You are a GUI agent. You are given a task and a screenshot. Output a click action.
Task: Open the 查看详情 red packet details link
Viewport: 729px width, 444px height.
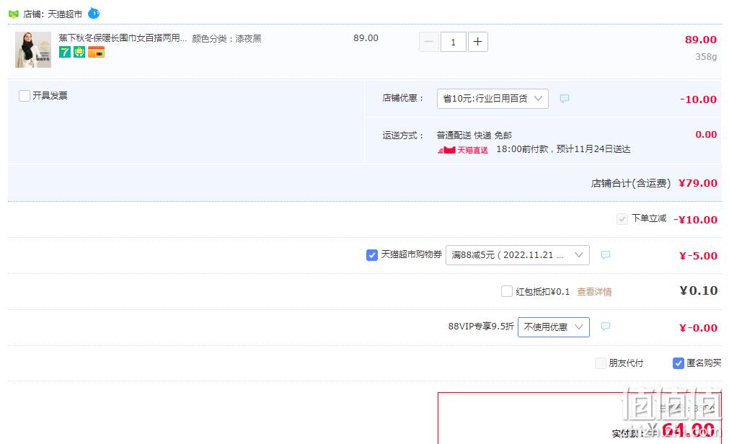(594, 291)
